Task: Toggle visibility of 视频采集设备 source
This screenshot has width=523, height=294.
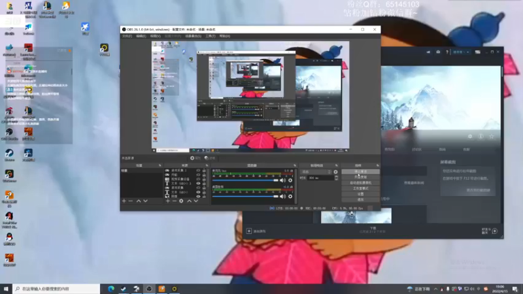Action: tap(198, 179)
